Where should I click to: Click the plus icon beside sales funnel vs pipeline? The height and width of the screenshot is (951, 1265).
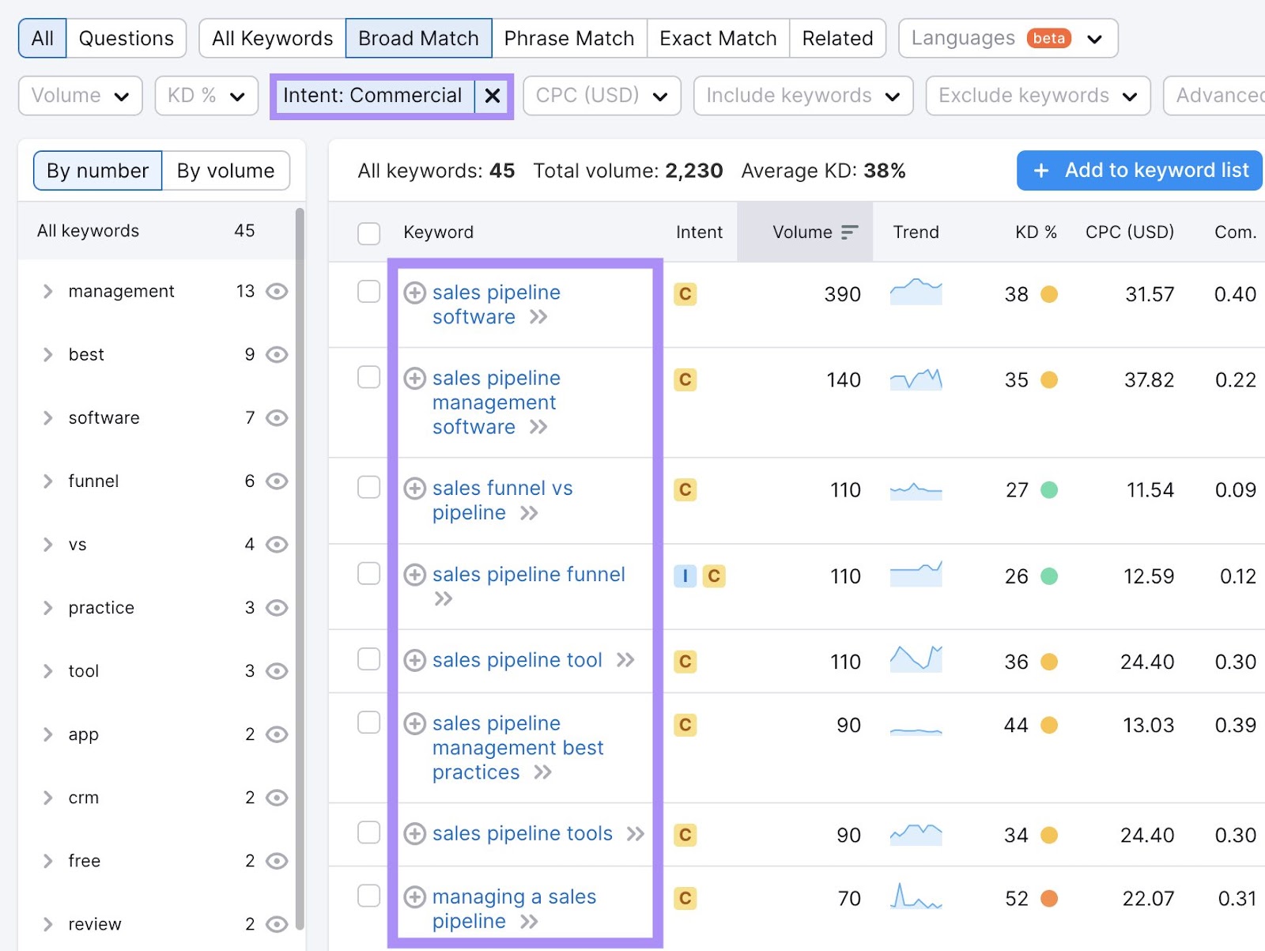coord(414,489)
